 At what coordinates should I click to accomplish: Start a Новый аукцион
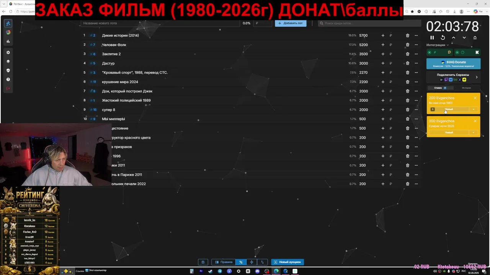287,262
